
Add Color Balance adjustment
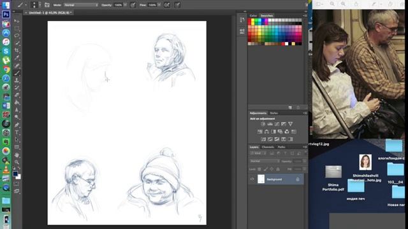click(x=266, y=132)
